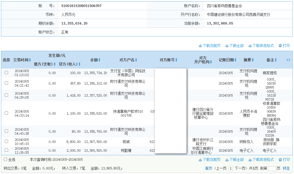Click account name 四川省索玛慈善基金会

pyautogui.click(x=224, y=6)
